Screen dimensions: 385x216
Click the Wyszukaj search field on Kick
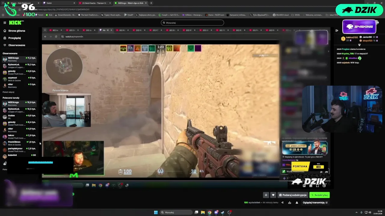click(x=192, y=22)
